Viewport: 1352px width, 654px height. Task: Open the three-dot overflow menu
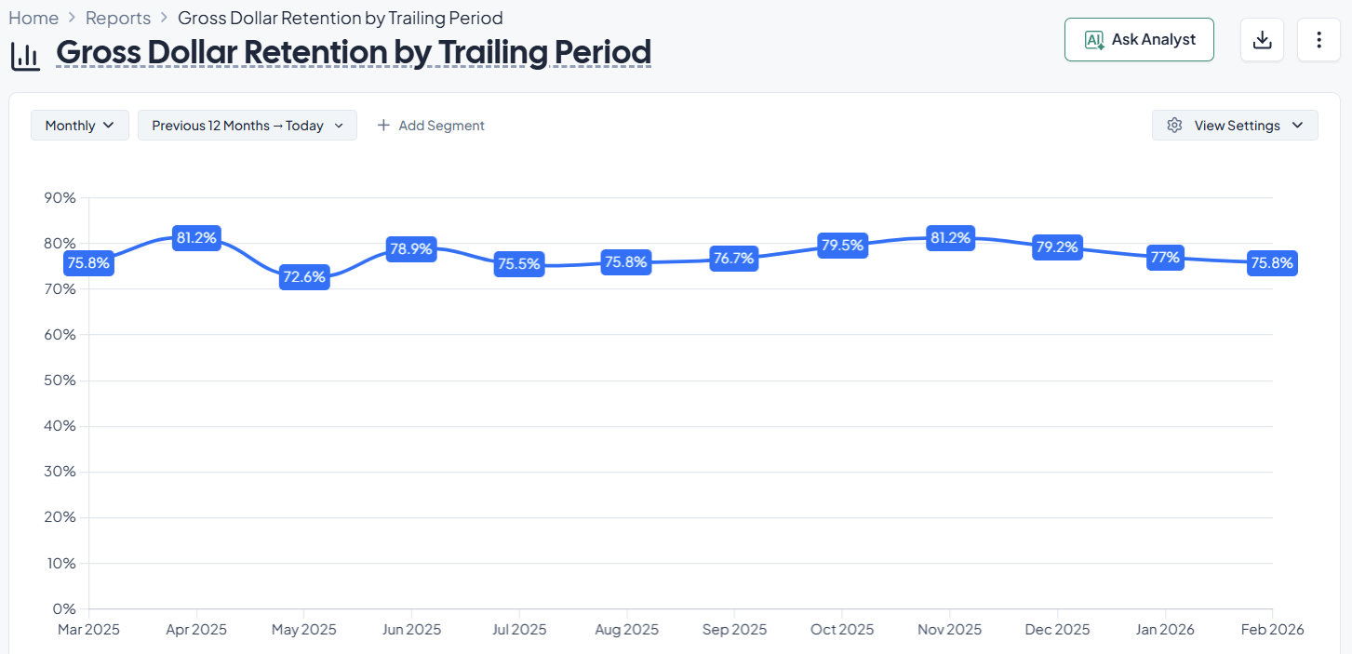tap(1319, 39)
